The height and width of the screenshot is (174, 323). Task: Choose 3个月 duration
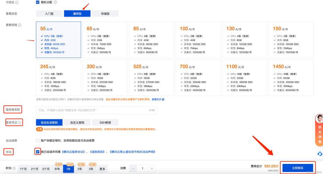pos(46,169)
